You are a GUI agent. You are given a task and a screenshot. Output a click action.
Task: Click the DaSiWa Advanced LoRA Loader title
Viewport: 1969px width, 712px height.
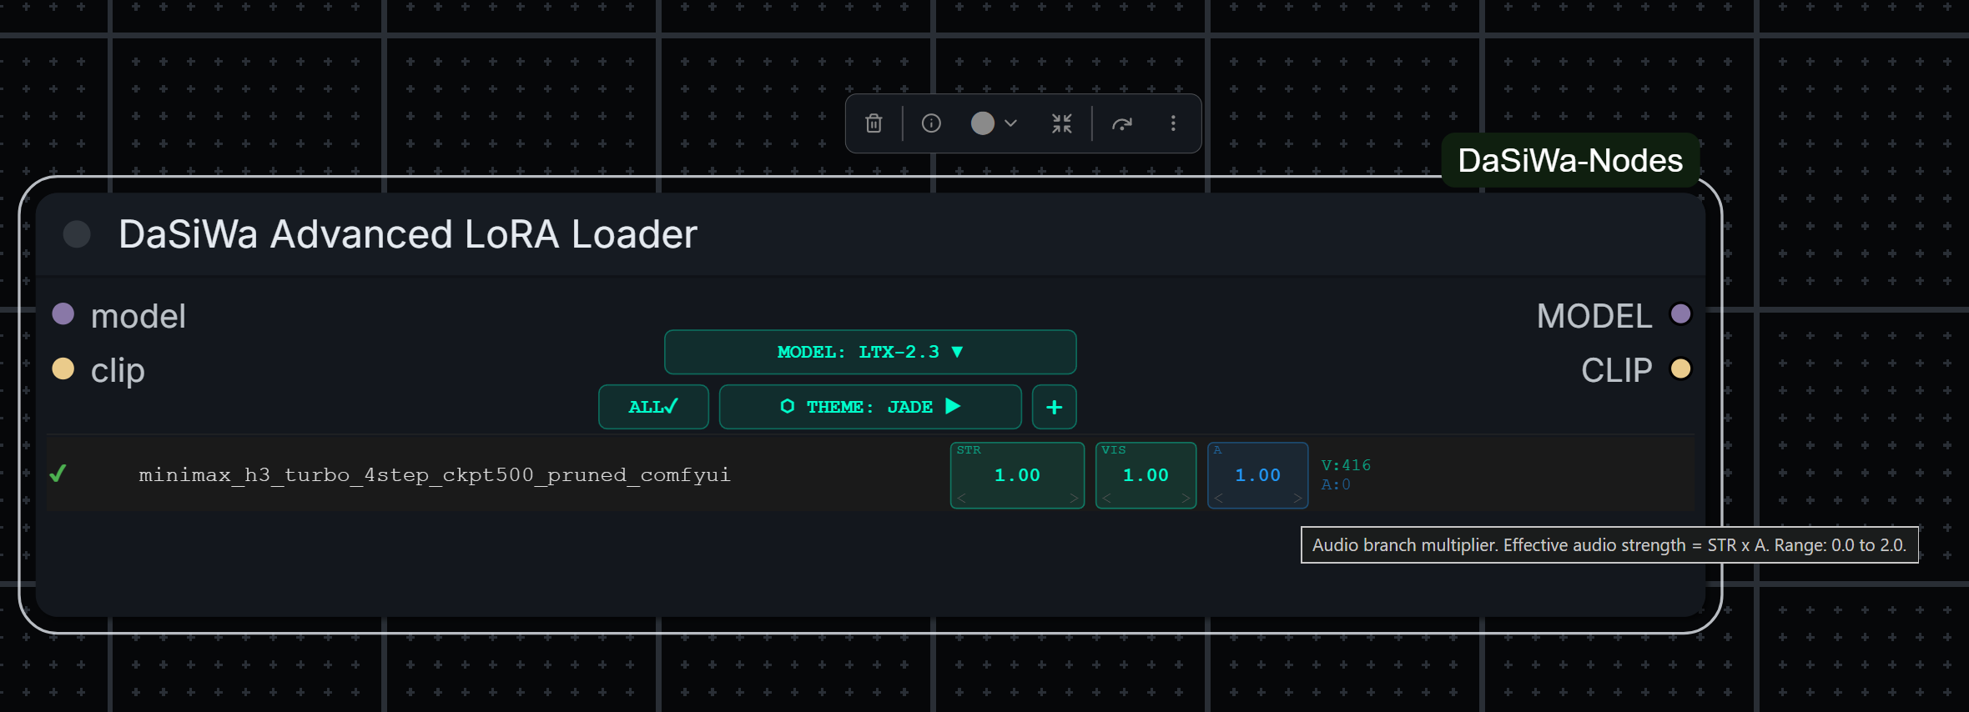[x=407, y=234]
